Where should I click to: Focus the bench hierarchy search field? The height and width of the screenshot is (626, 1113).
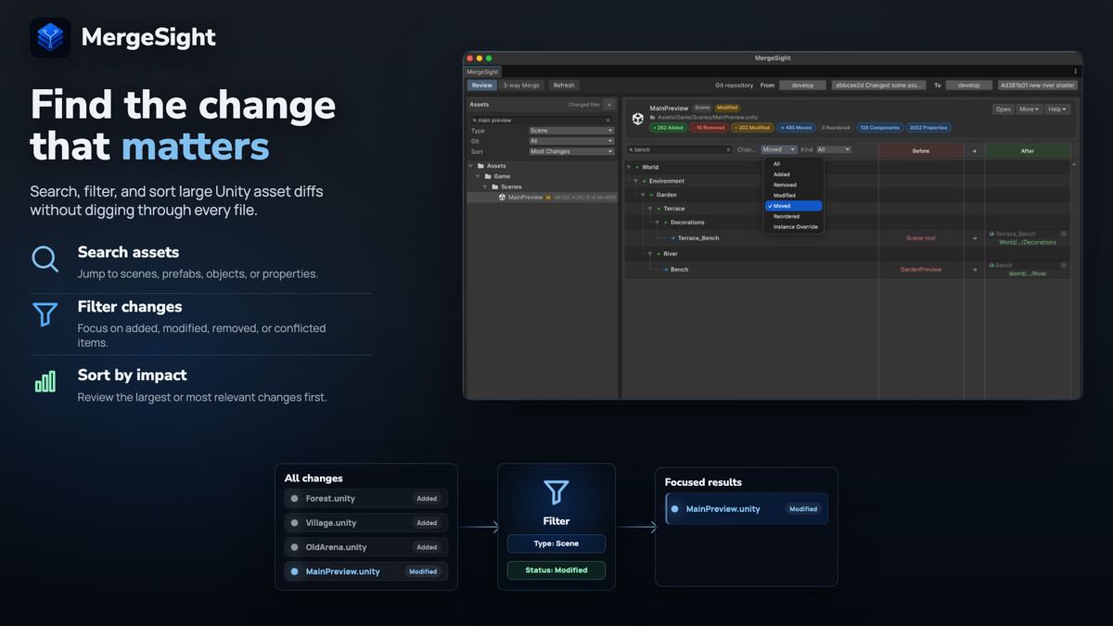(680, 149)
